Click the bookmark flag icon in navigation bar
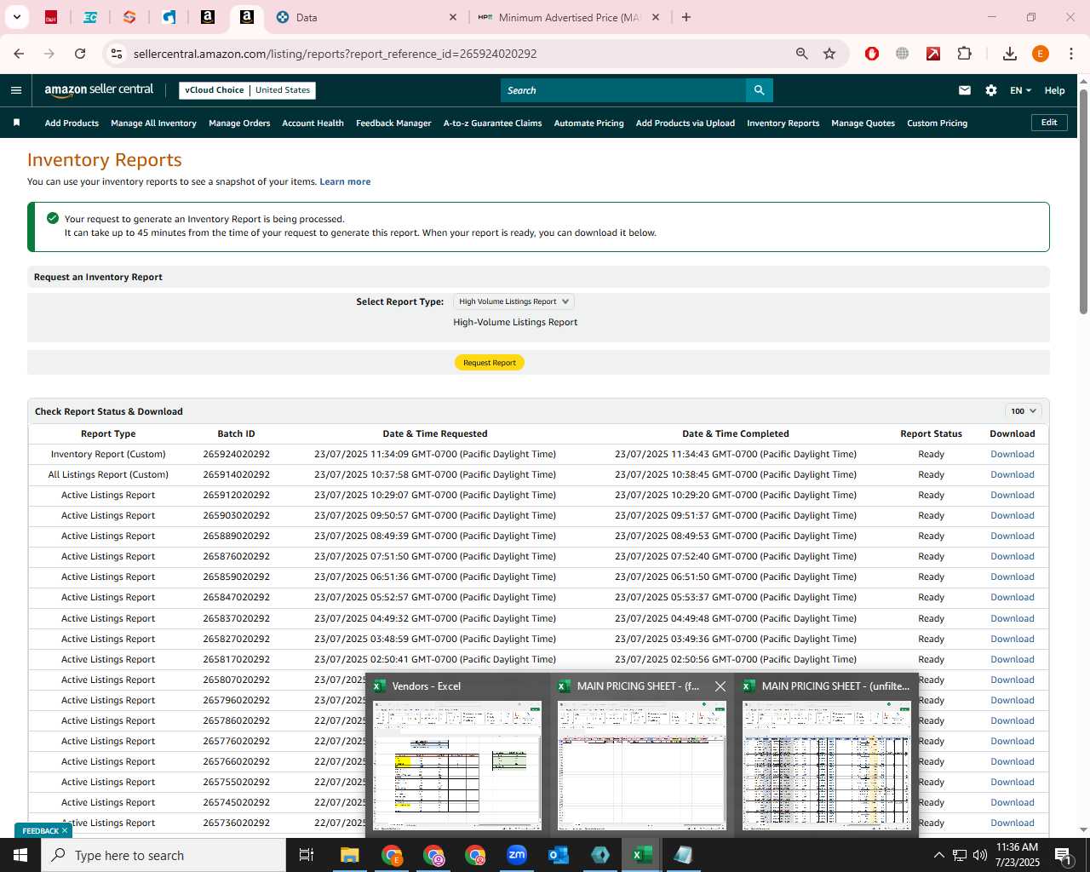The height and width of the screenshot is (872, 1090). [x=16, y=123]
